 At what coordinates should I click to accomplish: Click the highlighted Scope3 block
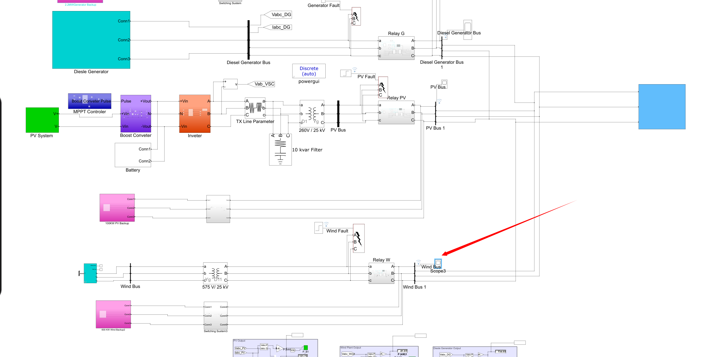438,263
